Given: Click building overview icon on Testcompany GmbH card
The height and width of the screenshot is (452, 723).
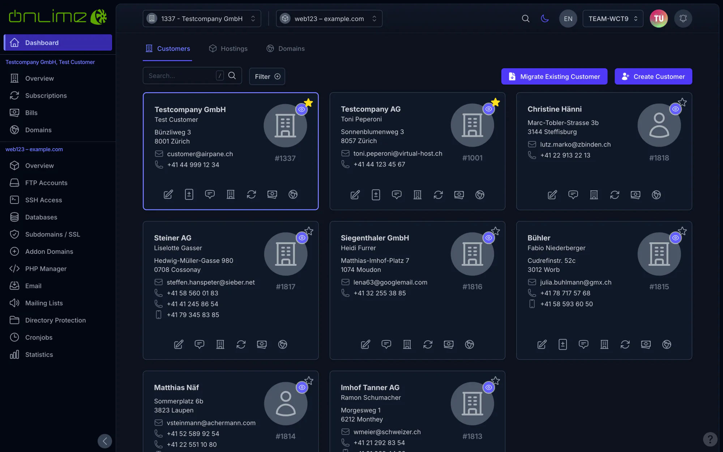Looking at the screenshot, I should pos(231,195).
